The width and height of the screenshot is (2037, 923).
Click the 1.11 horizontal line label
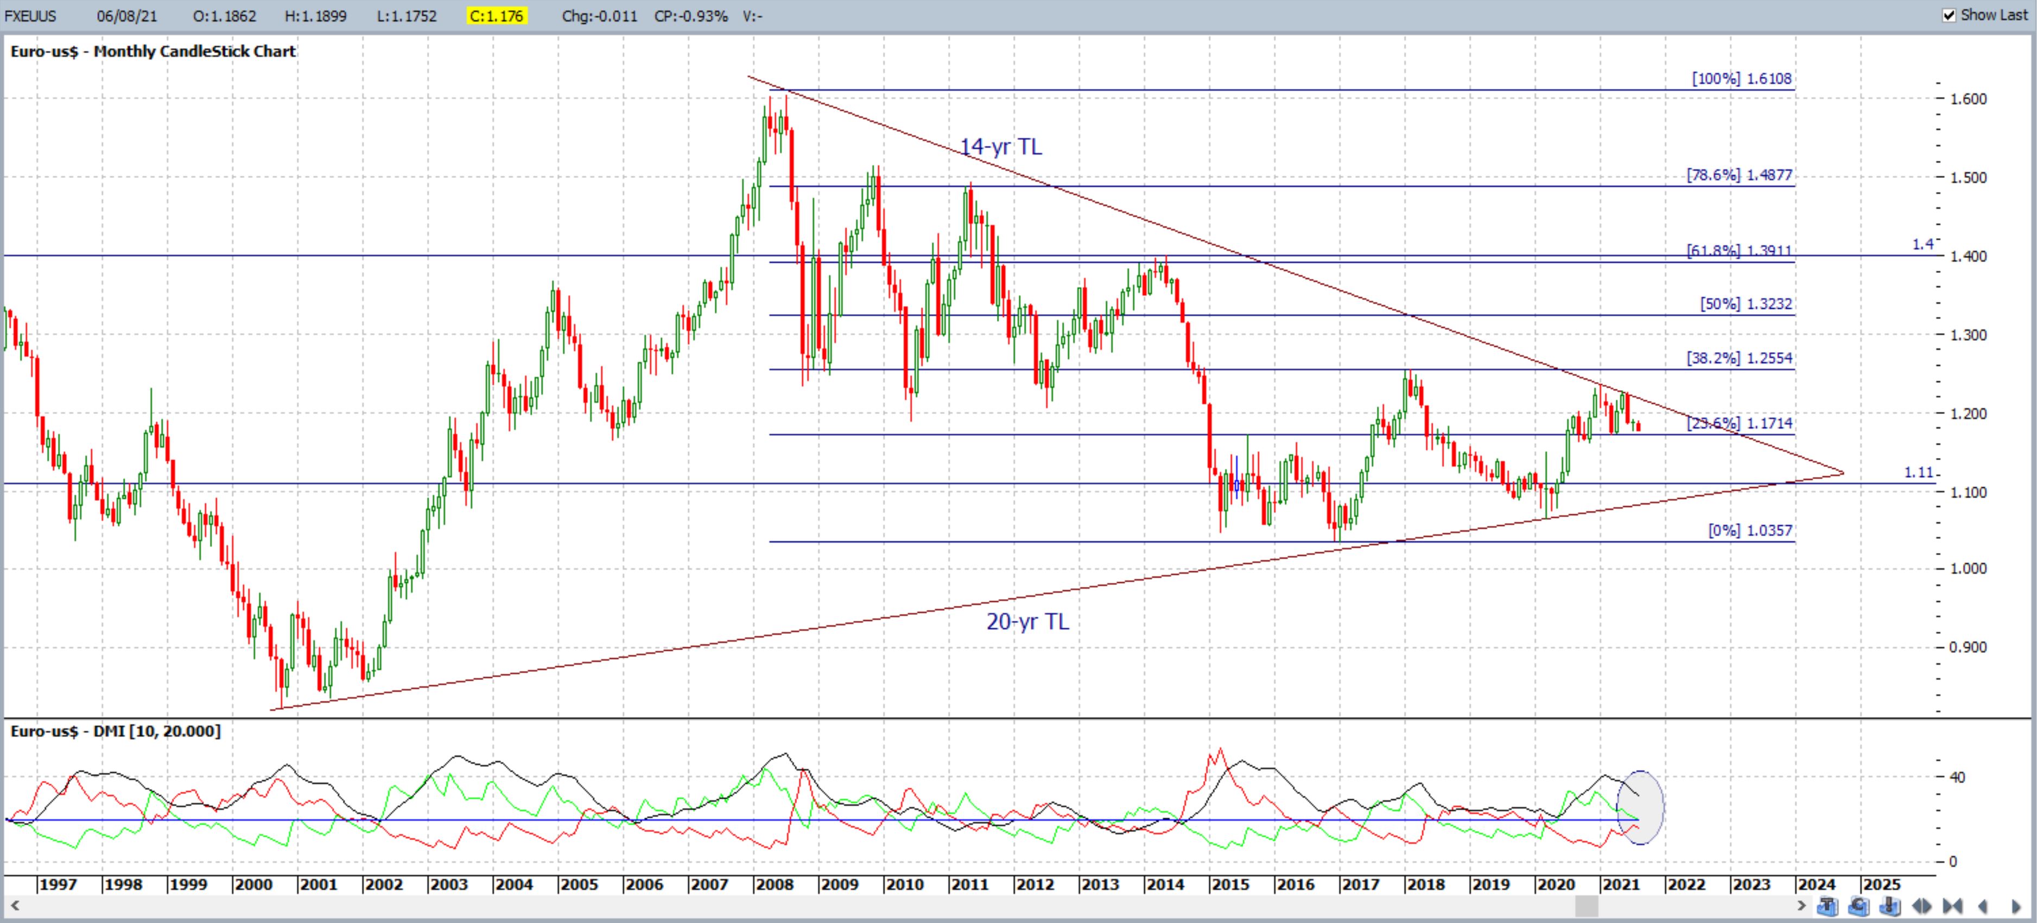coord(1918,473)
